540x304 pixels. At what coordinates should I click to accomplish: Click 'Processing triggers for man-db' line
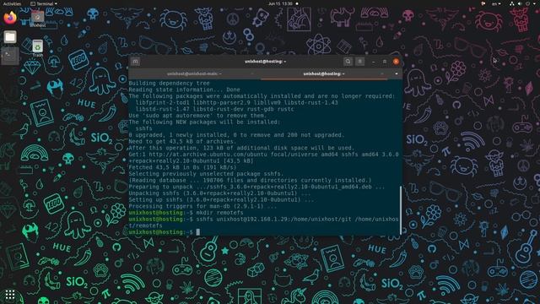[202, 206]
